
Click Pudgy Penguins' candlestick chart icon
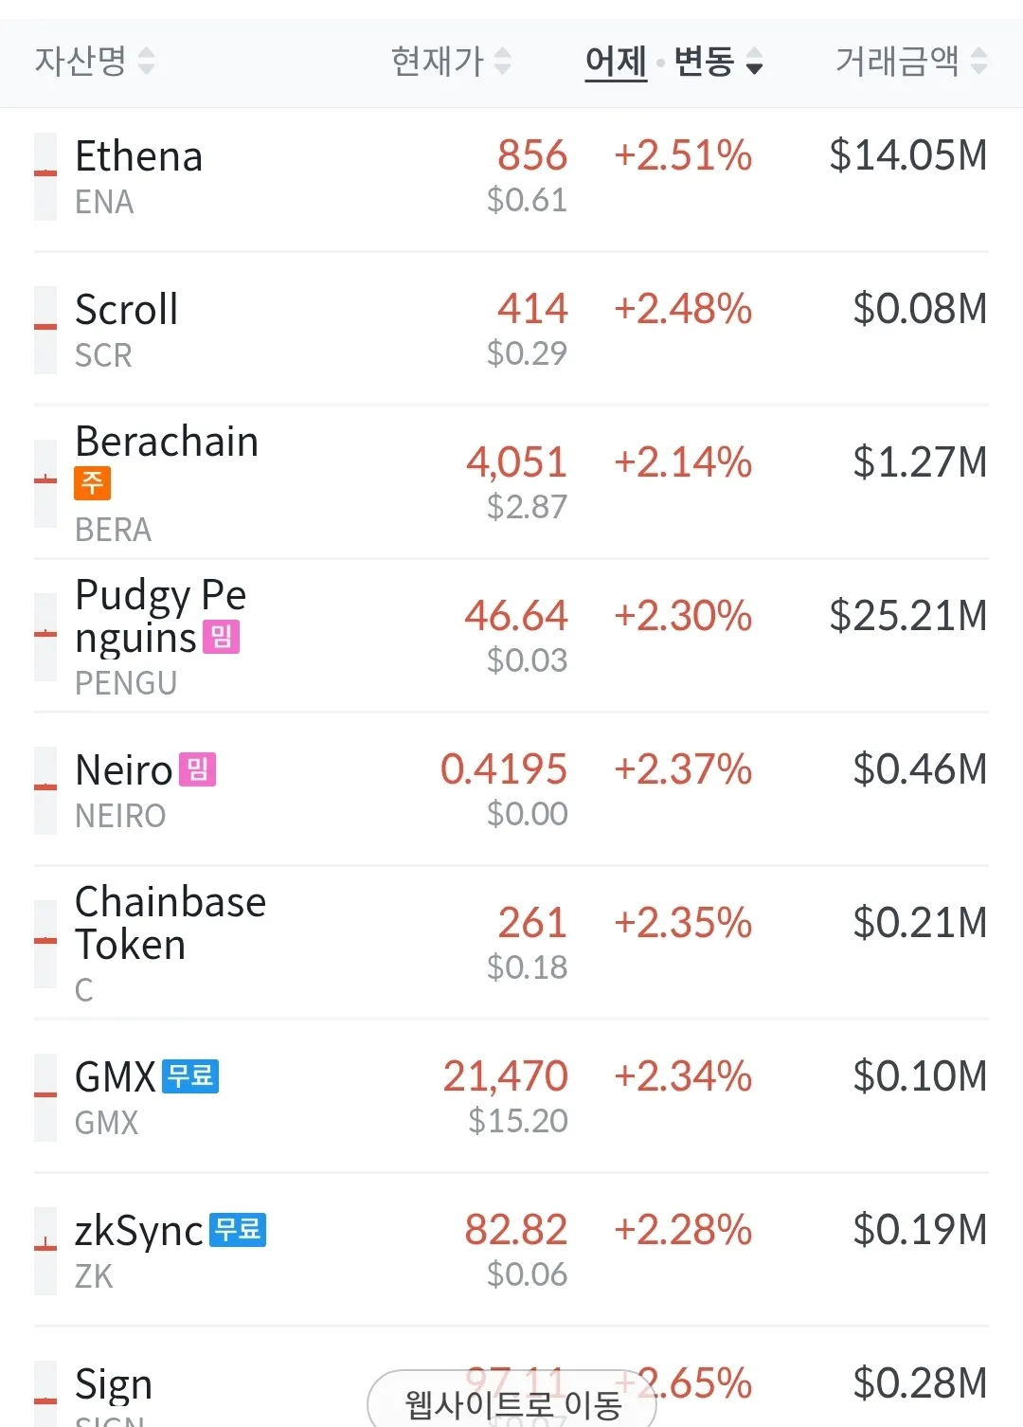point(45,637)
